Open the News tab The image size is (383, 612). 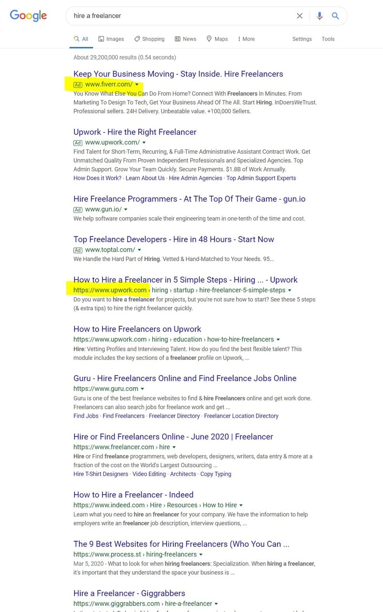[x=185, y=39]
